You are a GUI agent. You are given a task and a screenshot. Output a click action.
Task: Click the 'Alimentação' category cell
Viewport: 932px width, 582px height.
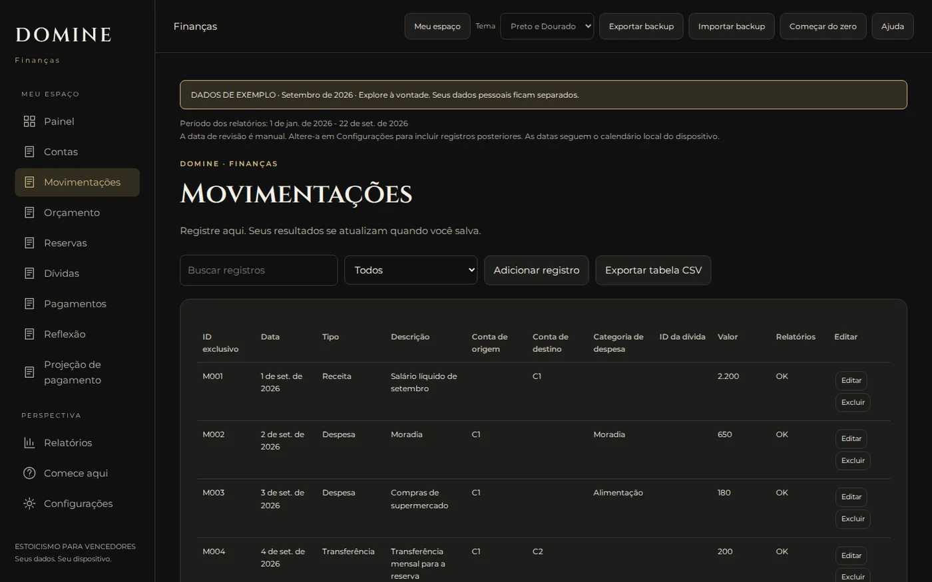618,493
